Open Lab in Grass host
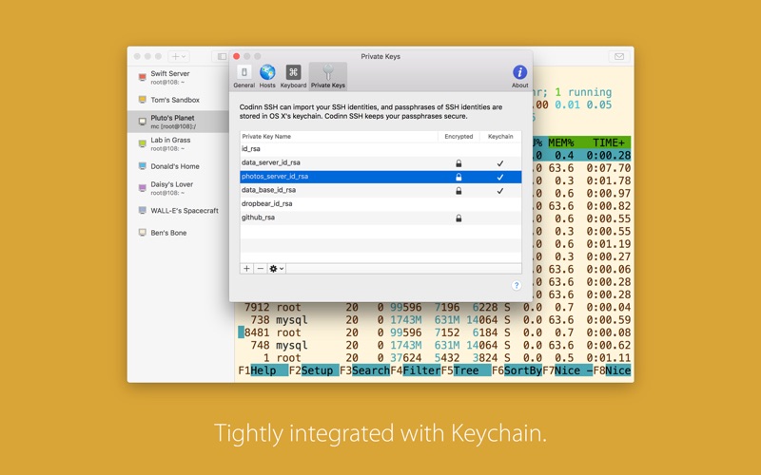Viewport: 761px width, 475px height. click(178, 144)
